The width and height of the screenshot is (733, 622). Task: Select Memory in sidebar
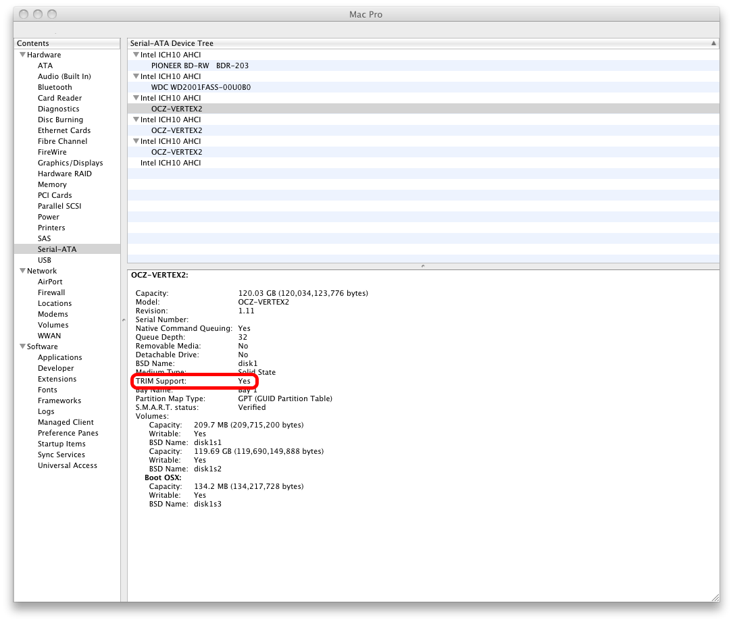[x=53, y=184]
